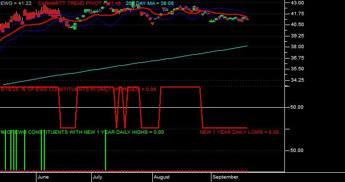Click the 34.25 price axis label

click(x=298, y=80)
